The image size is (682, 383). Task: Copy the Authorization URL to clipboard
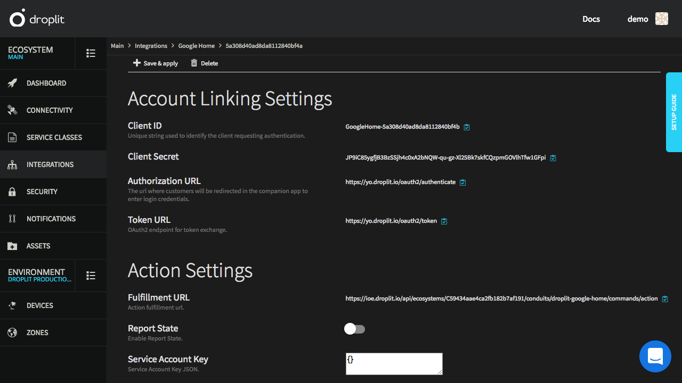463,182
